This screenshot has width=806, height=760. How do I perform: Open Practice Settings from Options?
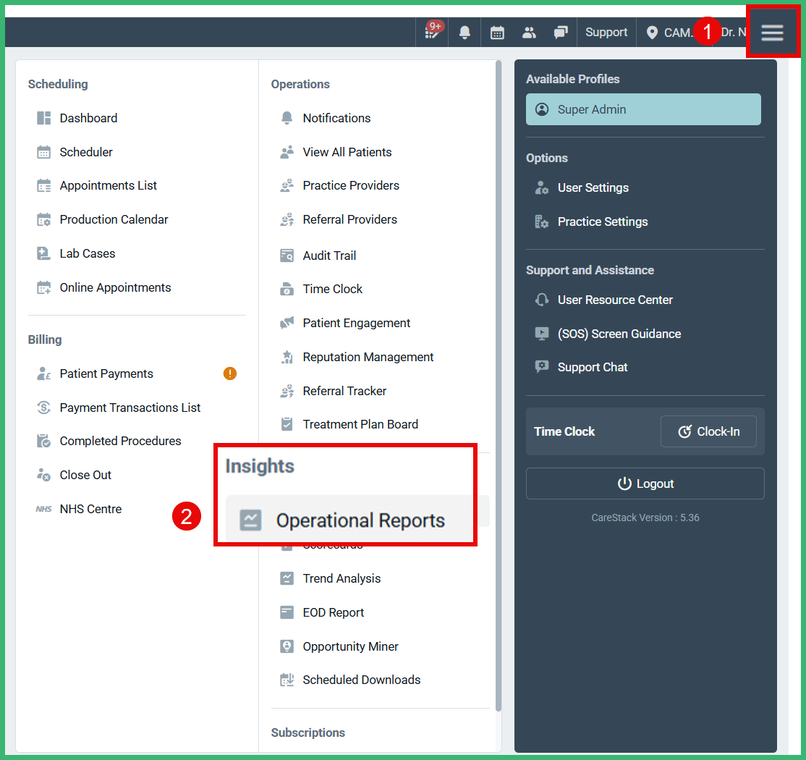click(x=602, y=221)
